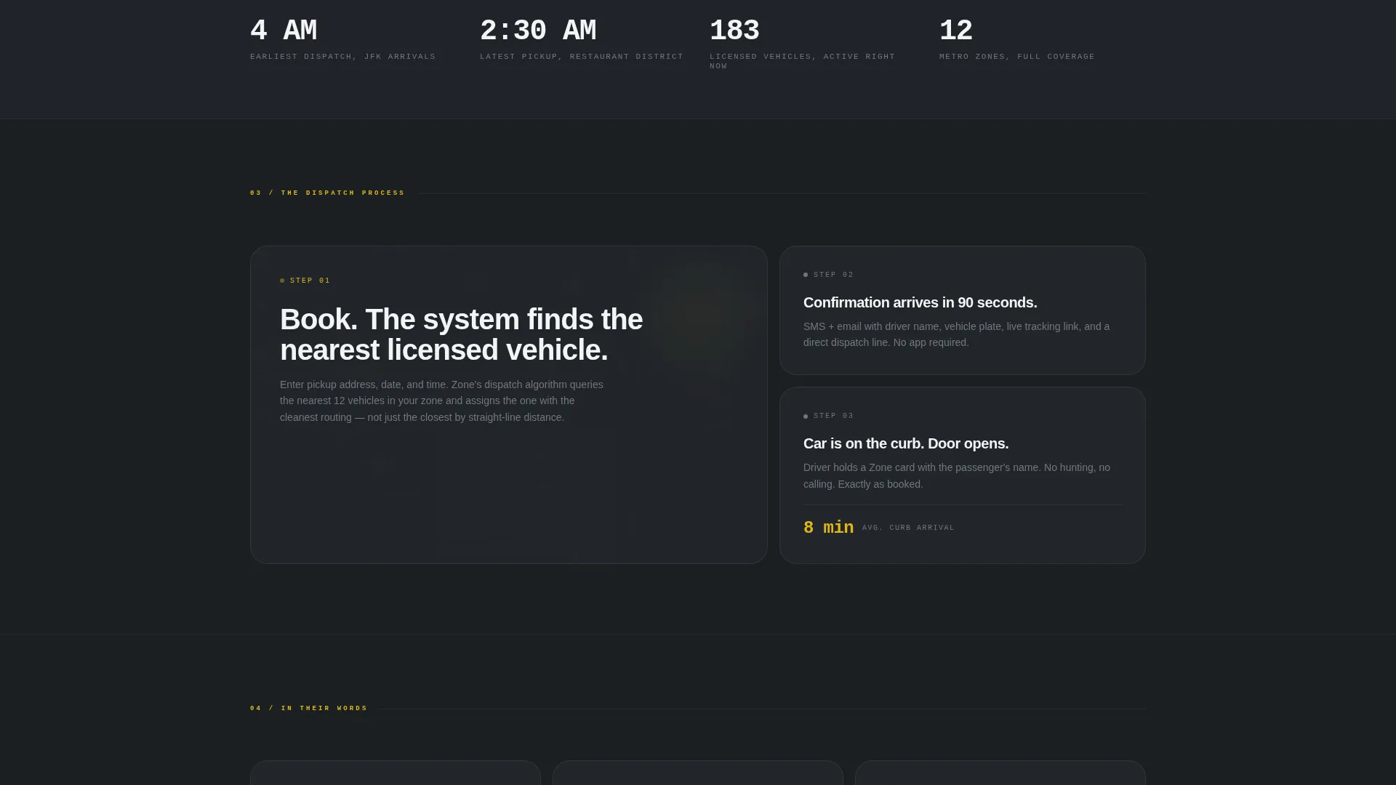This screenshot has height=785, width=1396.
Task: Click the yellow dot beside STEP 01
Action: click(x=282, y=281)
